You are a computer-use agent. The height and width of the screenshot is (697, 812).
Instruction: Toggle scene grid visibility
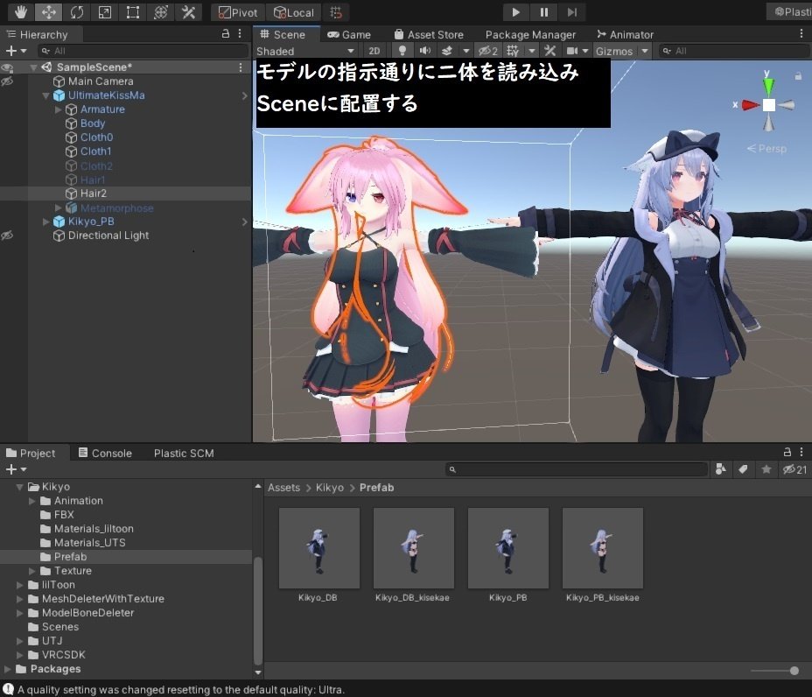[x=513, y=51]
